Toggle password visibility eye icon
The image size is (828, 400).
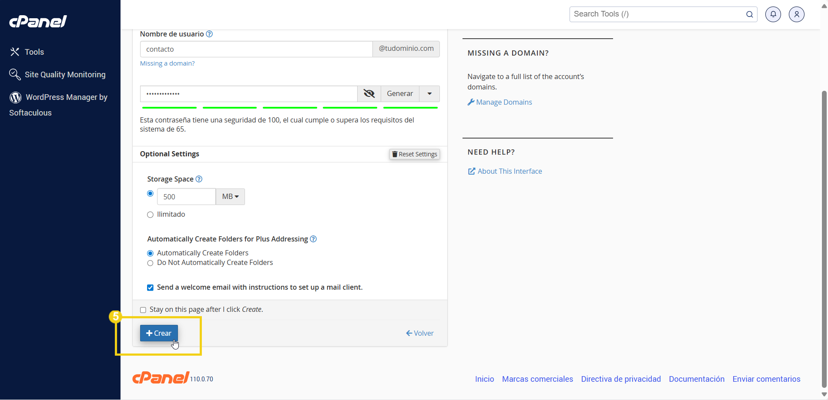coord(369,94)
